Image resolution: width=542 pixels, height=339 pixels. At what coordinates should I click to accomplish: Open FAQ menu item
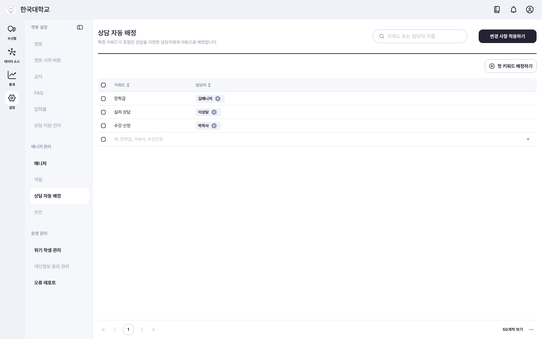tap(60, 93)
